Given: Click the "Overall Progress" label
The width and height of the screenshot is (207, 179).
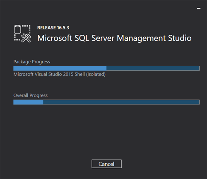Looking at the screenshot, I should click(x=31, y=95).
